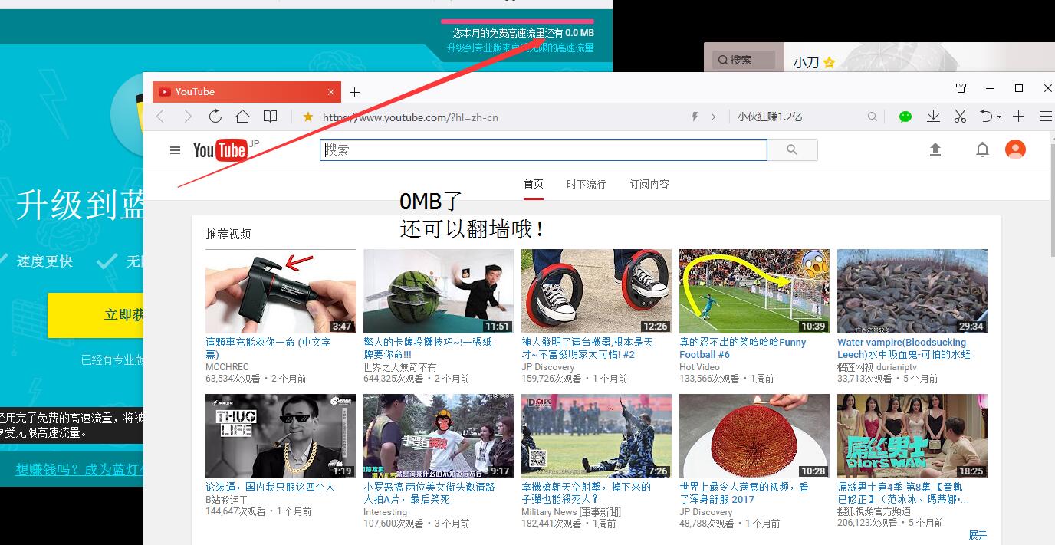Open the YouTube notifications bell

tap(982, 149)
